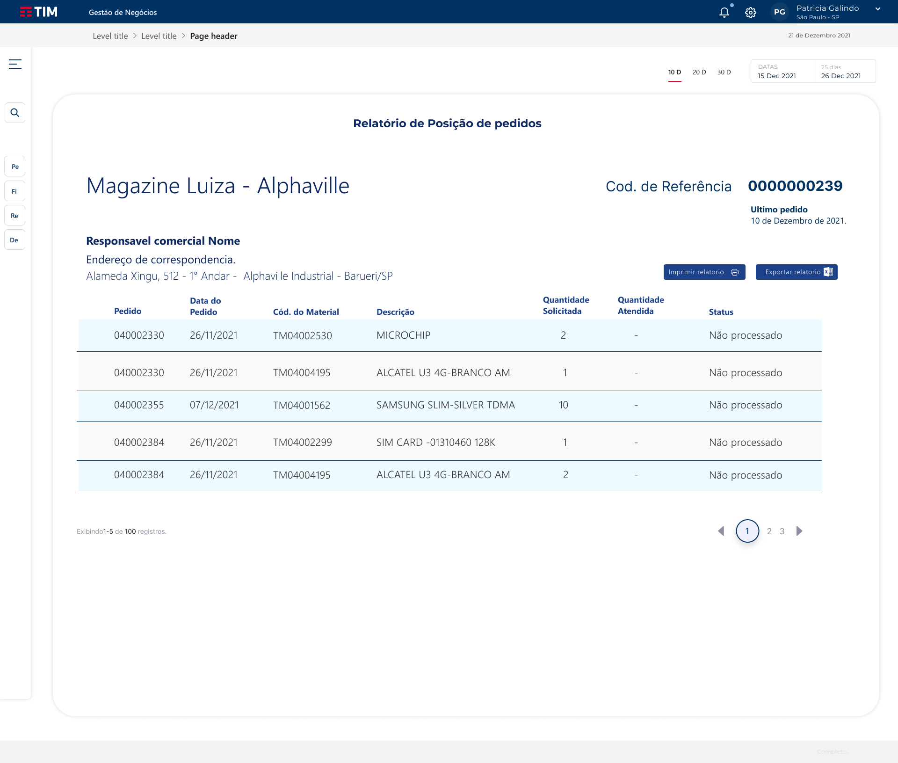Open the Fi sidebar item
The image size is (898, 763).
pos(15,191)
